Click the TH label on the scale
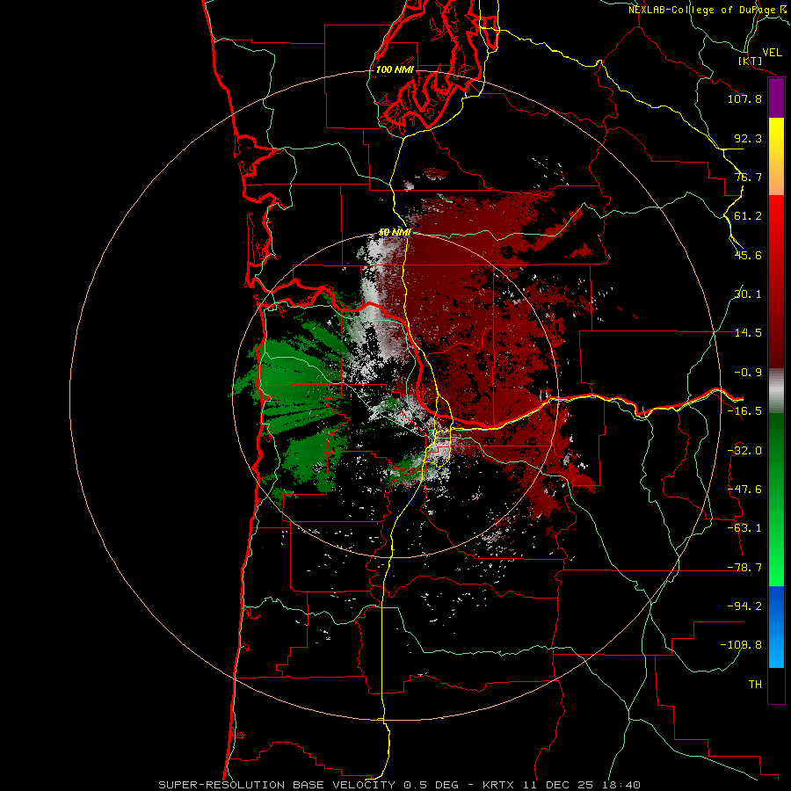The height and width of the screenshot is (791, 791). [x=755, y=685]
